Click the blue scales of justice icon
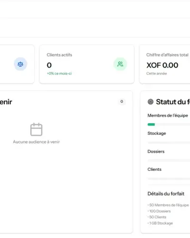The image size is (190, 238). 20,64
